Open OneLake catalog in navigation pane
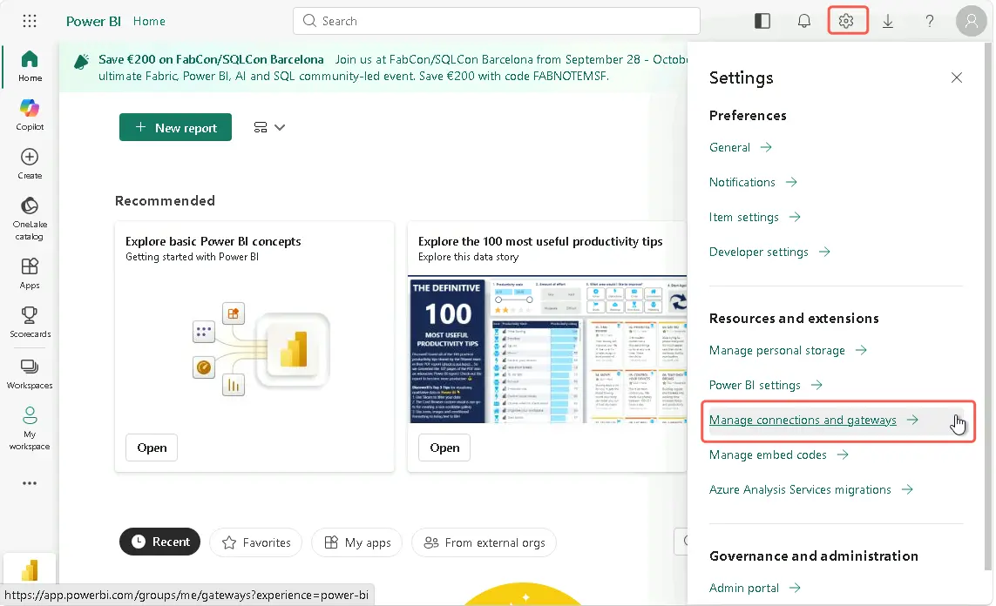Screen dimensions: 996x606 (x=30, y=219)
